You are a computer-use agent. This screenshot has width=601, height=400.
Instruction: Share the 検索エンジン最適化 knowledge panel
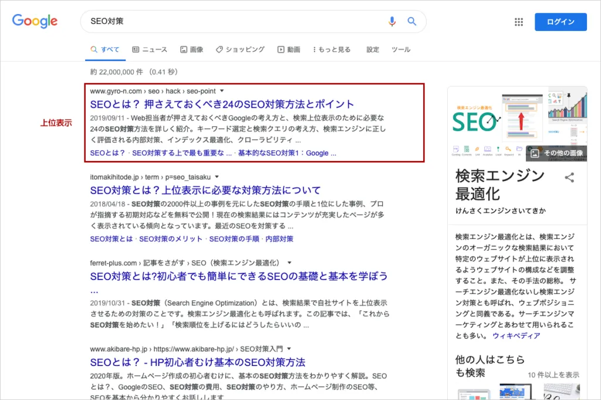[x=569, y=177]
